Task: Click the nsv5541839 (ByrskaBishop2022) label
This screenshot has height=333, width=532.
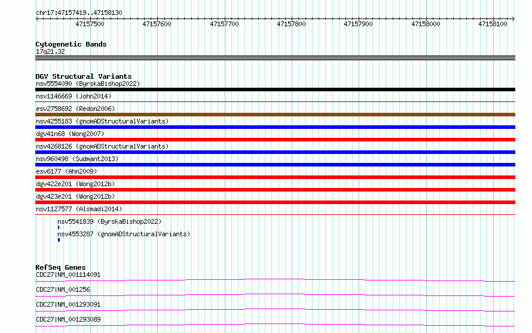Action: coord(109,221)
